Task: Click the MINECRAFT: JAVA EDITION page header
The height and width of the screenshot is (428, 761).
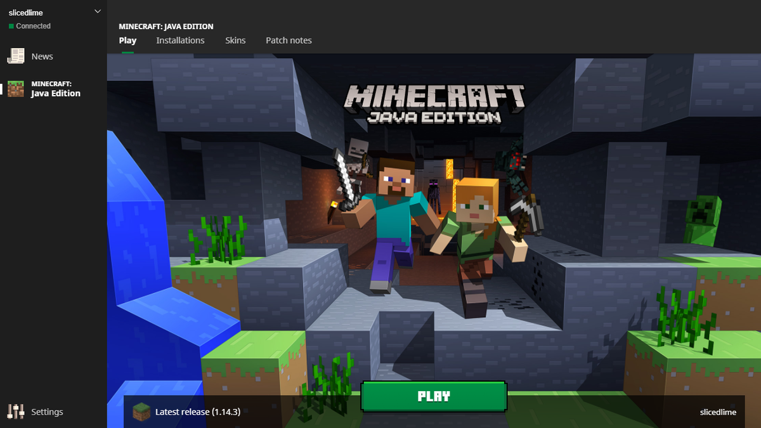Action: pos(165,26)
